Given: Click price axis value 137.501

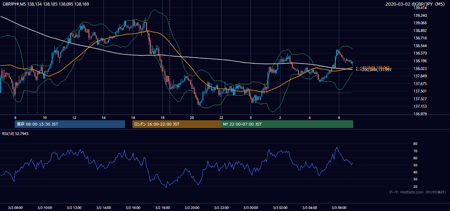Looking at the screenshot, I should click(x=420, y=92).
